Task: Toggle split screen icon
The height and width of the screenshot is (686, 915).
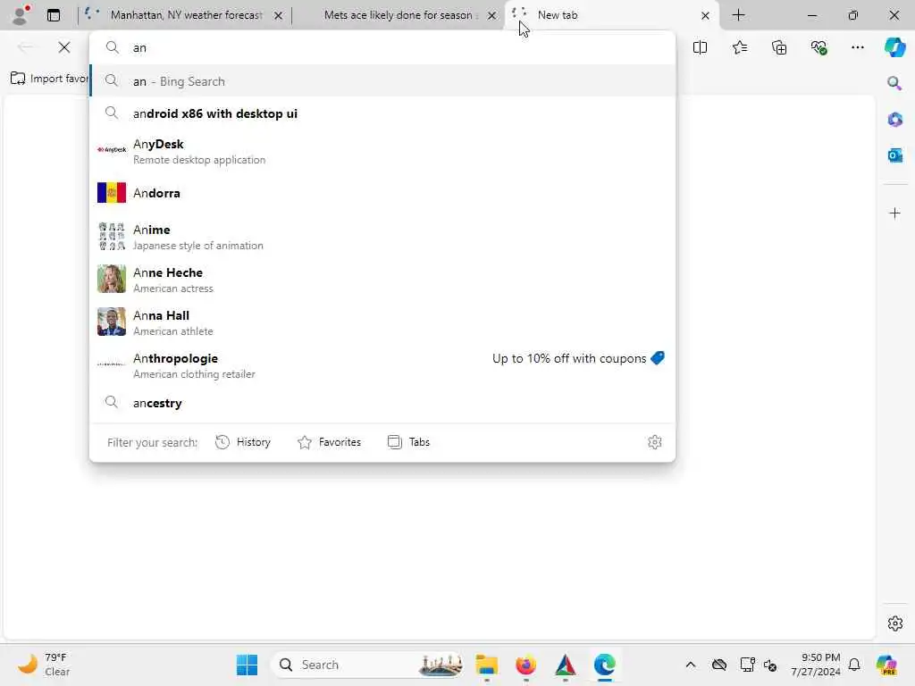Action: (x=700, y=47)
